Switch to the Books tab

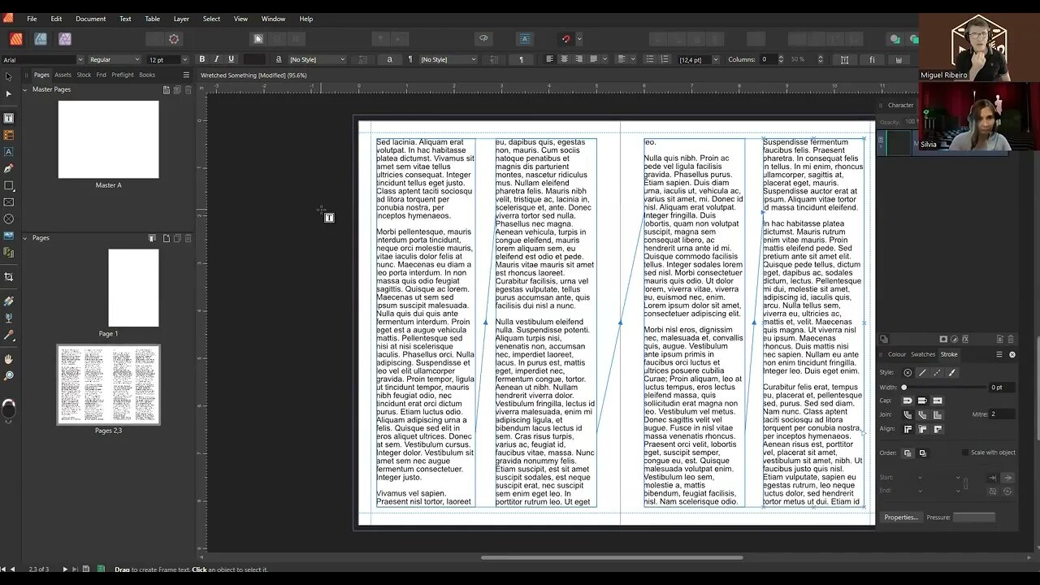pos(147,75)
